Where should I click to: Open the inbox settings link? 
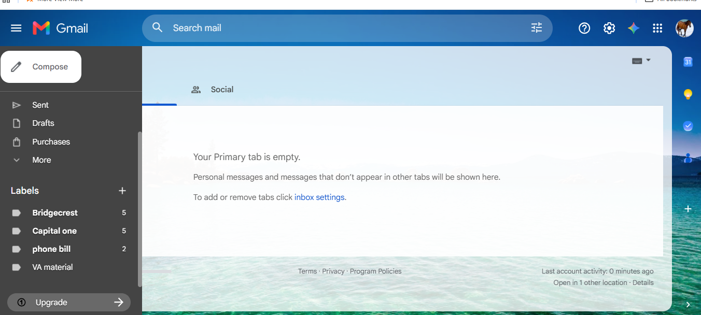tap(319, 197)
